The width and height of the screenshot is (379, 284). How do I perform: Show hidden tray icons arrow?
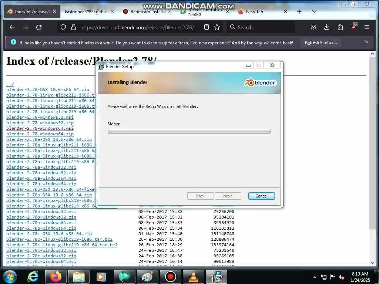(315, 277)
